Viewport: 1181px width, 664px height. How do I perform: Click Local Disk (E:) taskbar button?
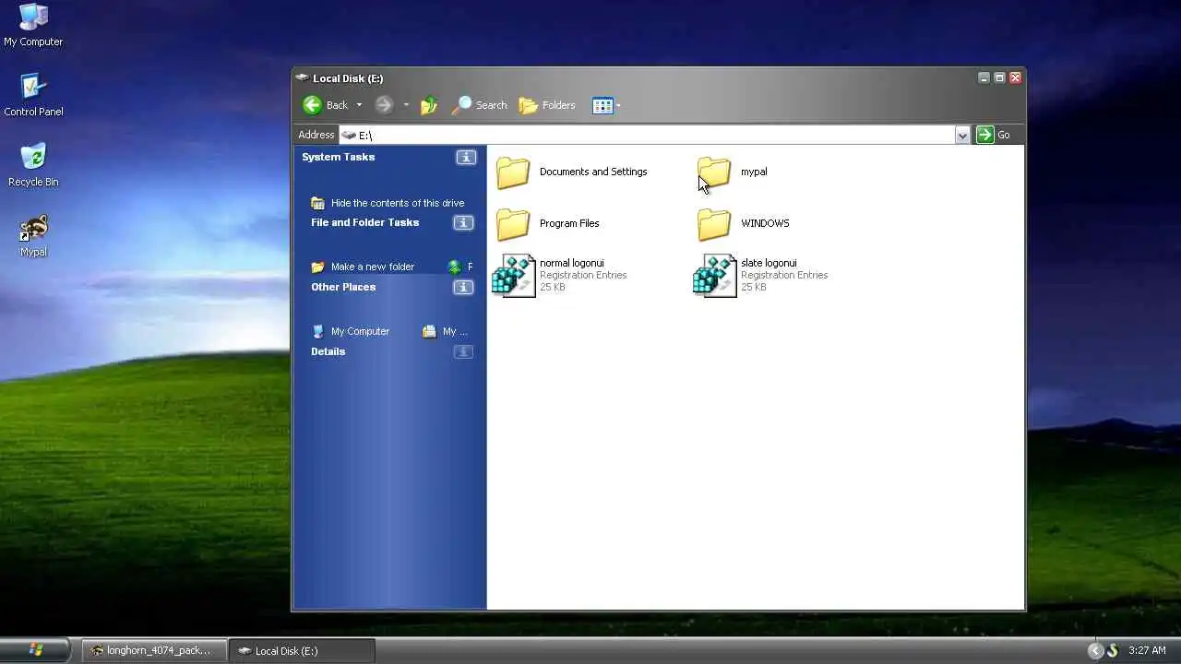tap(302, 650)
